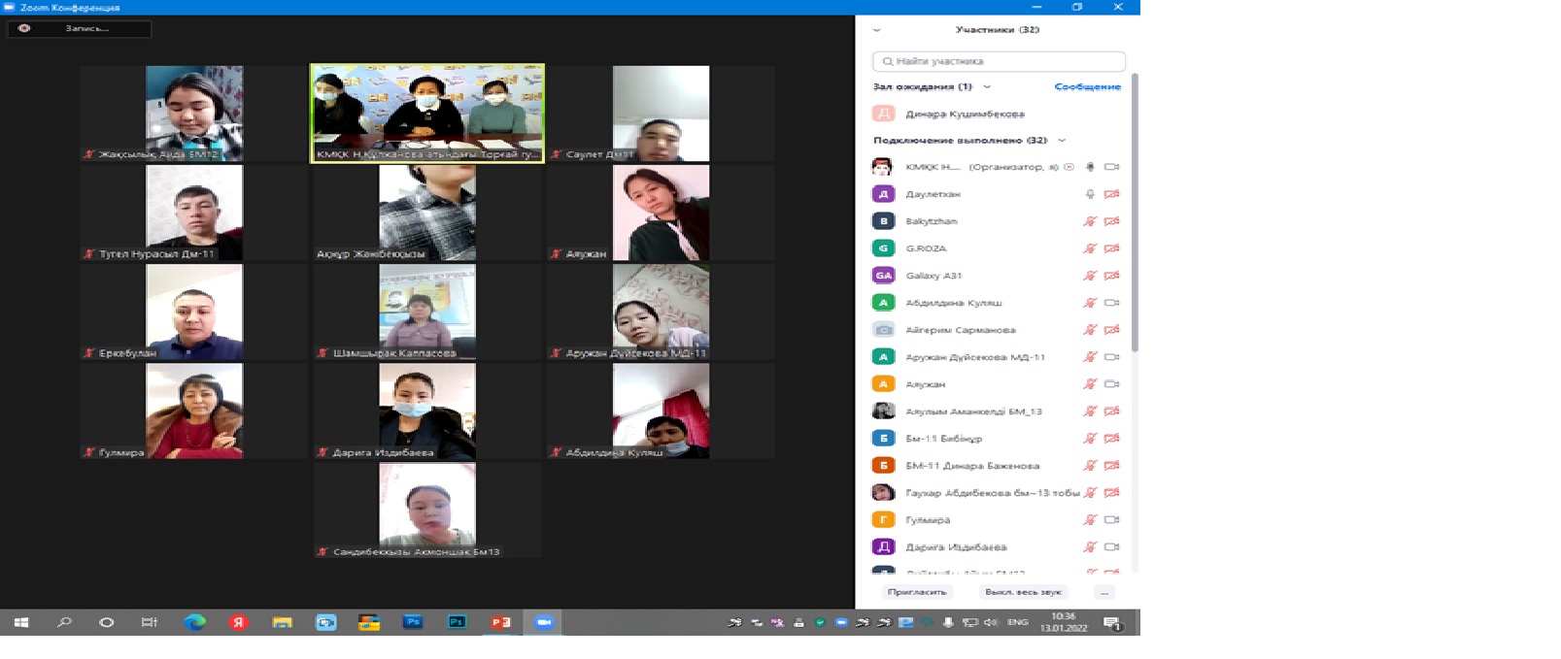Unmute Абдилдина Куляш in participants list
Image resolution: width=1561 pixels, height=659 pixels.
pyautogui.click(x=1090, y=303)
